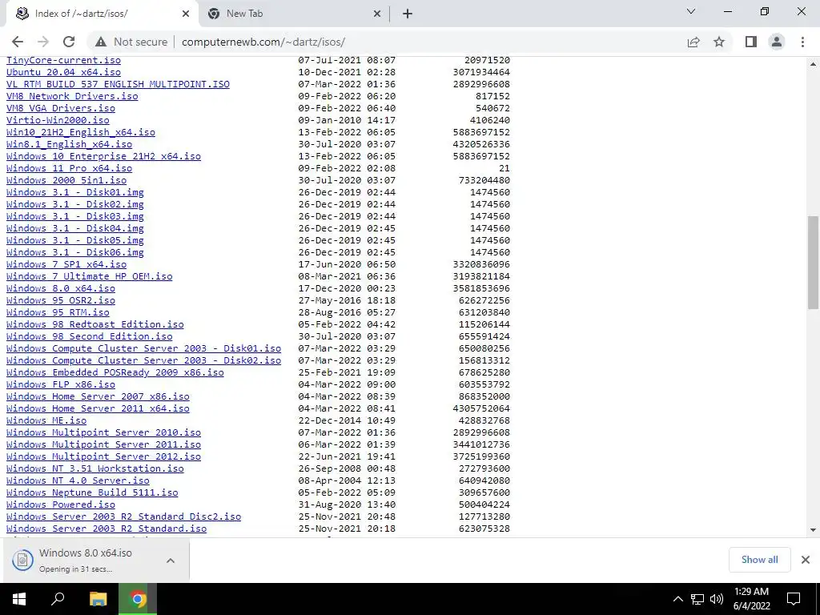Download Win10_21H2_English_x64.iso
Screen dimensions: 820x615
coord(81,132)
